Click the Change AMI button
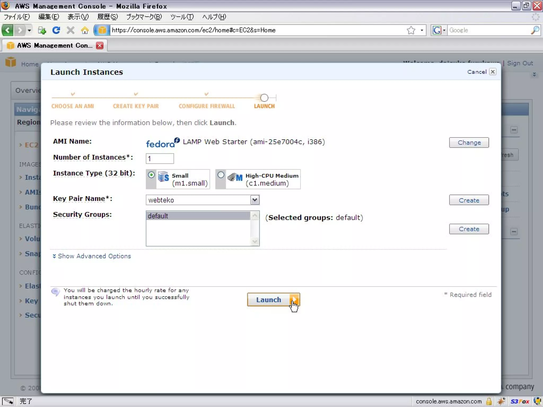543x407 pixels. point(469,143)
